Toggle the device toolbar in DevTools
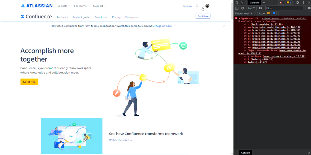The height and width of the screenshot is (155, 311). (243, 2)
